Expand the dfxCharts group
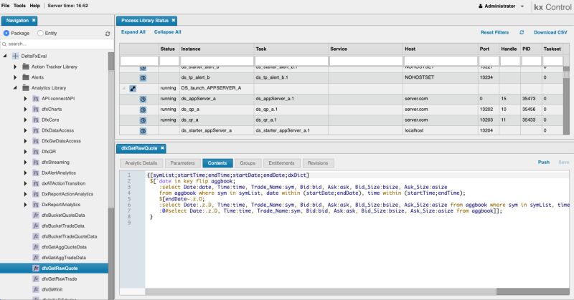574x300 pixels. (x=25, y=110)
